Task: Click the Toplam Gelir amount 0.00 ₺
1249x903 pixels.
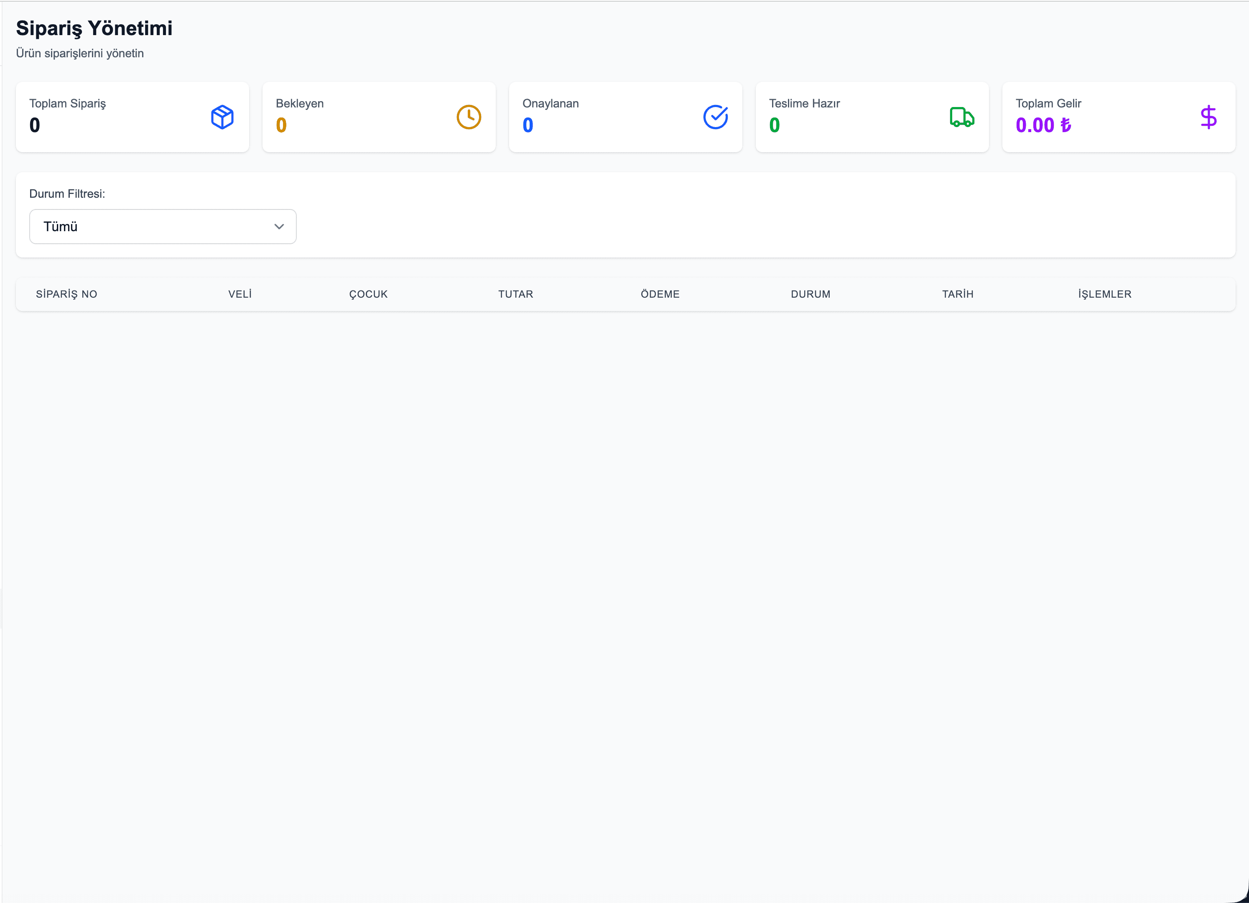Action: pos(1043,125)
